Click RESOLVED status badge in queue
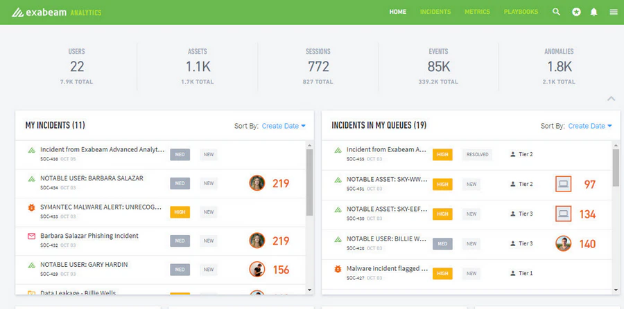The width and height of the screenshot is (624, 309). pyautogui.click(x=477, y=155)
